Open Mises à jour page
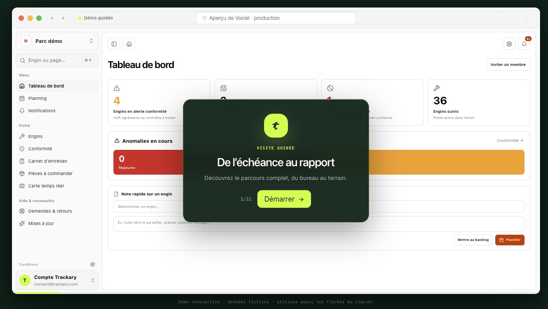548x309 pixels. pyautogui.click(x=57, y=223)
